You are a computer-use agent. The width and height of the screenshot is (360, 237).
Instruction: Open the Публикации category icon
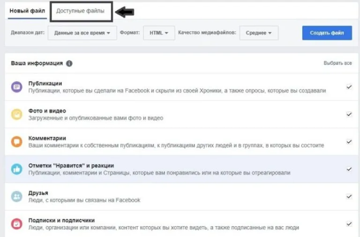click(x=17, y=87)
